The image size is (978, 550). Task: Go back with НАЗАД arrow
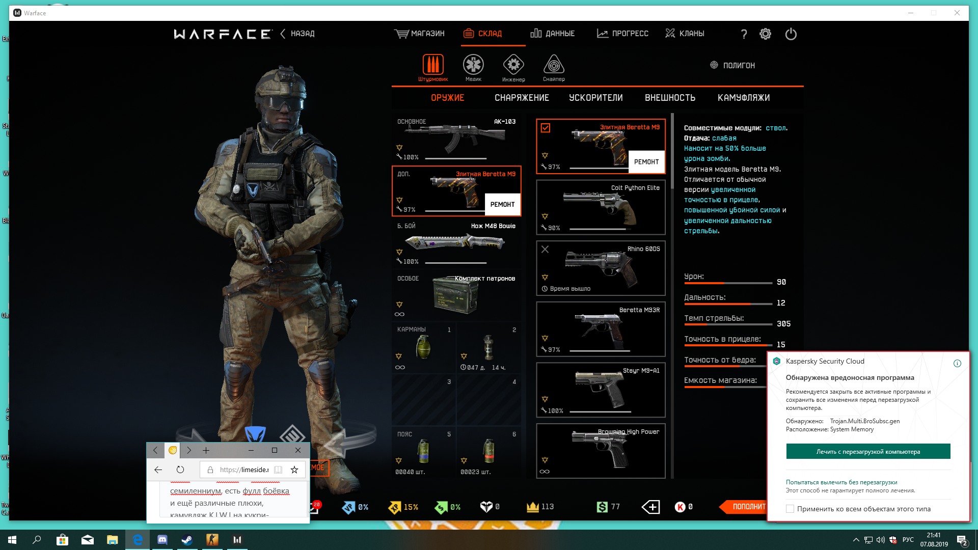click(297, 34)
